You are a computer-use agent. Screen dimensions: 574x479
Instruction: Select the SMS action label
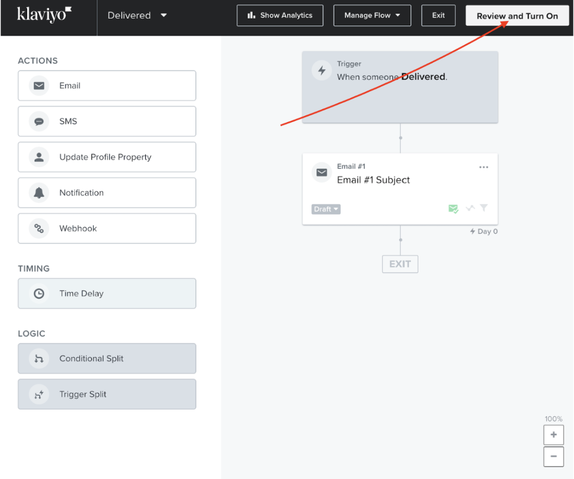pos(68,121)
